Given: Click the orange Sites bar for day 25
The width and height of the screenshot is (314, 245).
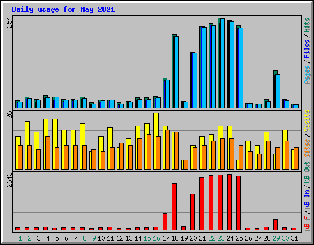Looking at the screenshot, I should pos(241,157).
